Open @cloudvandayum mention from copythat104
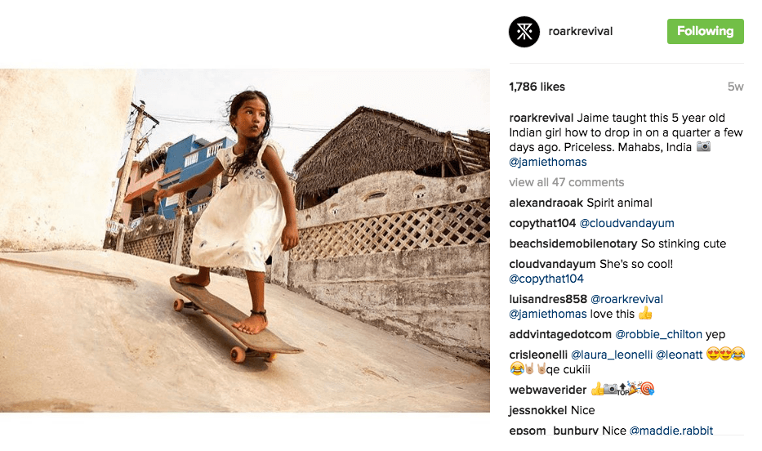 tap(626, 223)
